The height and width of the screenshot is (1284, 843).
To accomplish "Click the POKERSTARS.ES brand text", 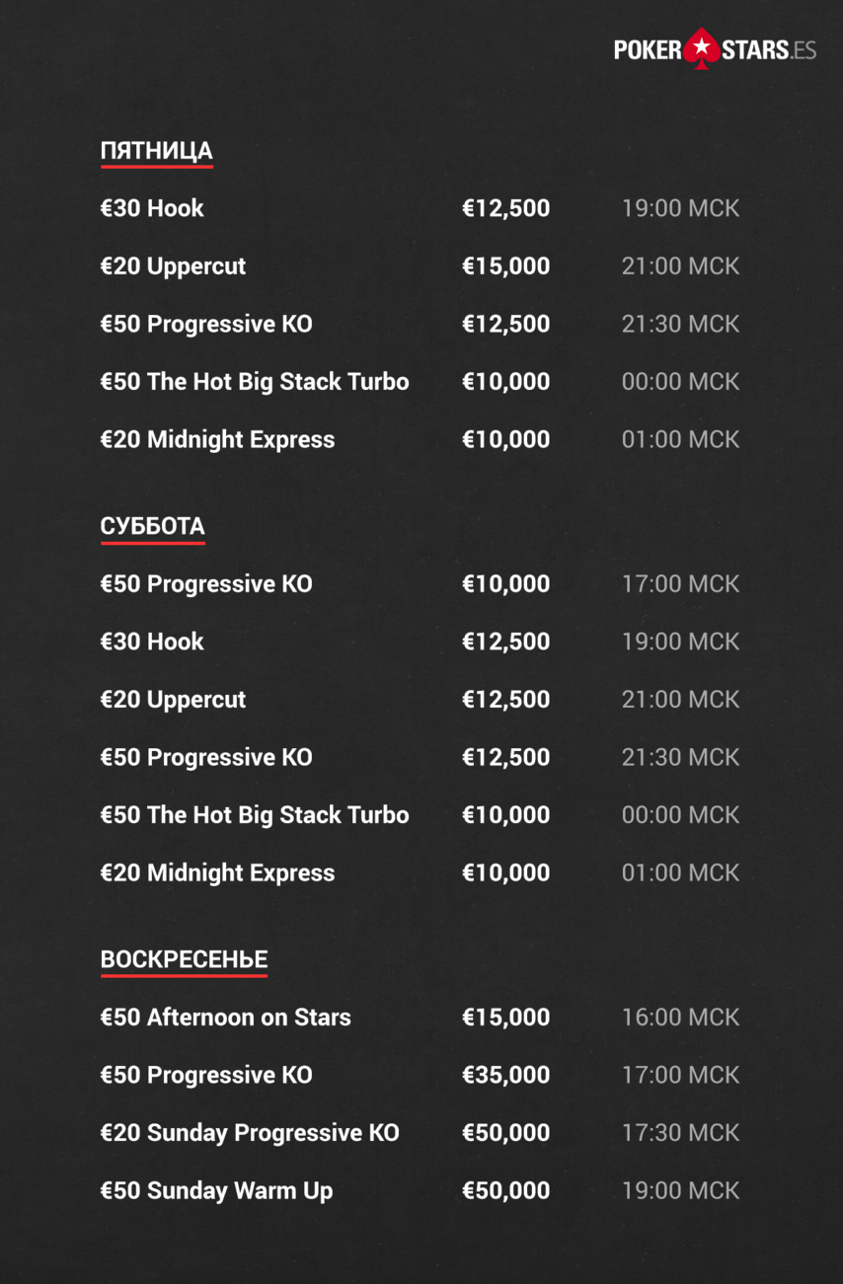I will coord(716,49).
